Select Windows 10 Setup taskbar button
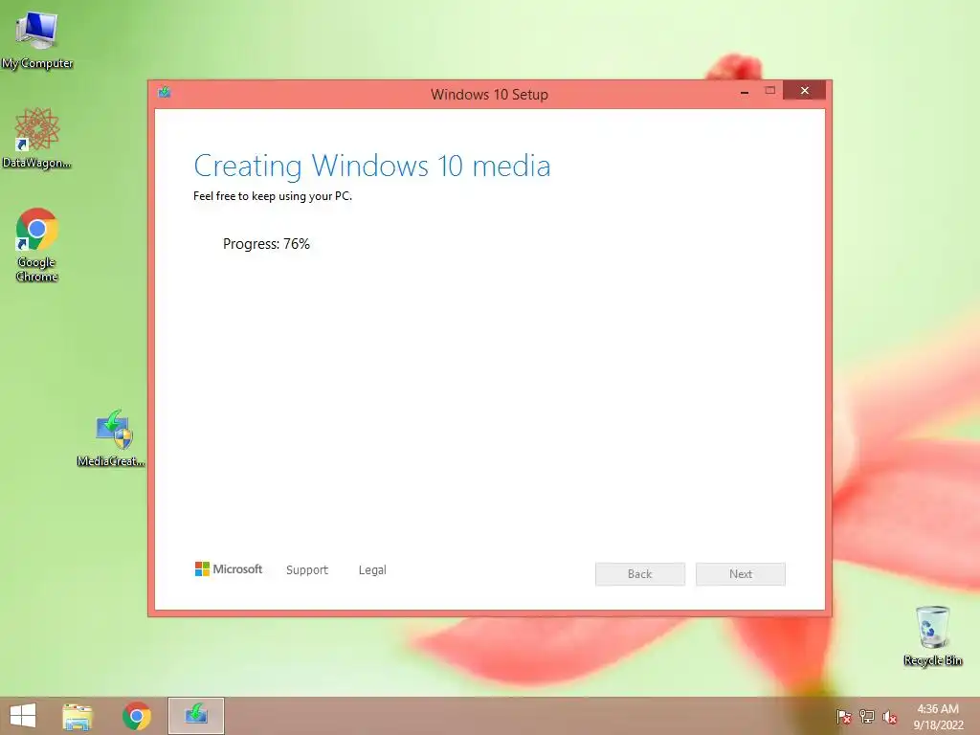Screen dimensions: 980x735 point(195,716)
